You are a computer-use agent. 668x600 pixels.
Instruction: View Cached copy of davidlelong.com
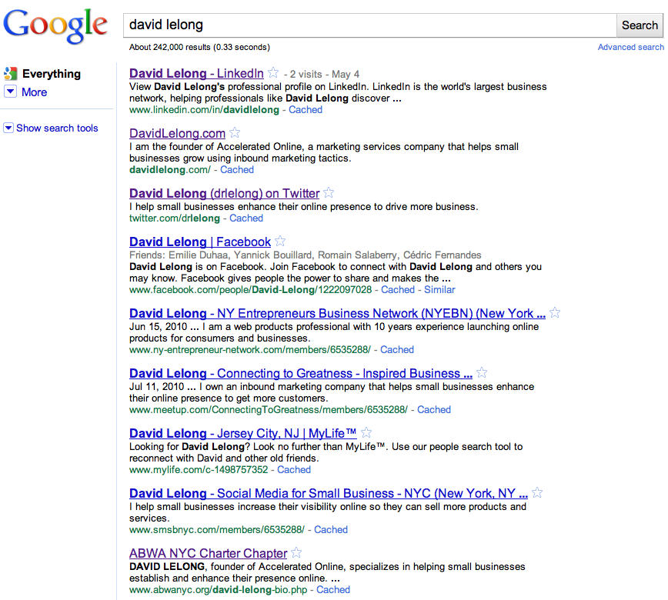click(237, 170)
